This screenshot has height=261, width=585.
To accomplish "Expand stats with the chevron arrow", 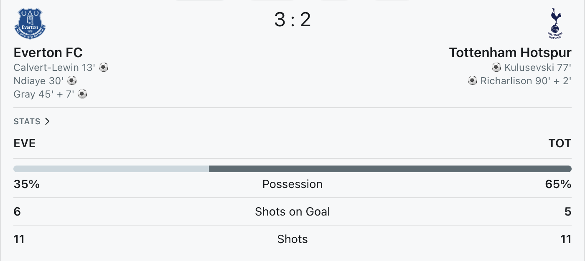I will point(47,121).
